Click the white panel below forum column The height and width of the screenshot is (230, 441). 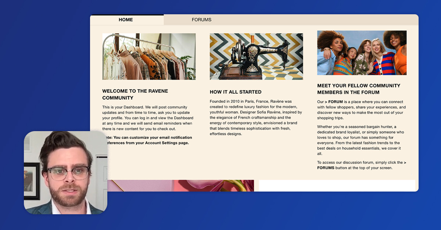(337, 186)
